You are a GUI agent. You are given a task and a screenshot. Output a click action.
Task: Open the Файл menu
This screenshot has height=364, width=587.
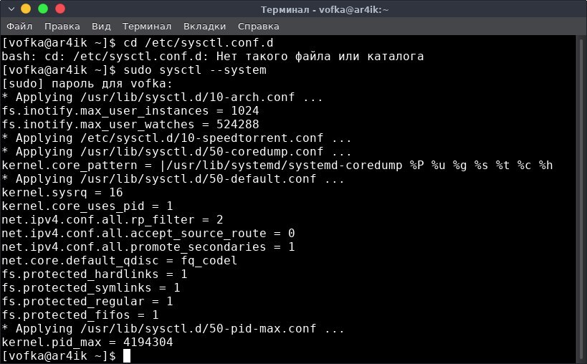19,27
